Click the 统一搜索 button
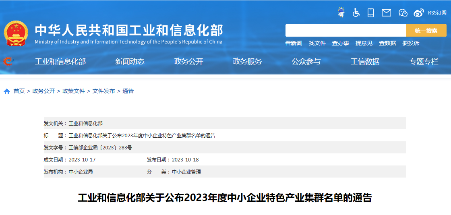Image resolution: width=451 pixels, height=215 pixels. (426, 31)
